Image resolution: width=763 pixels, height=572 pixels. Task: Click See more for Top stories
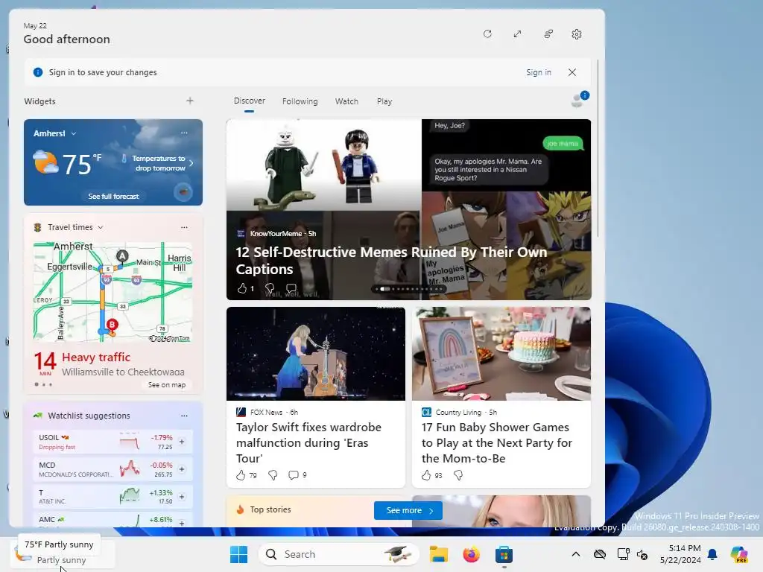(x=408, y=510)
